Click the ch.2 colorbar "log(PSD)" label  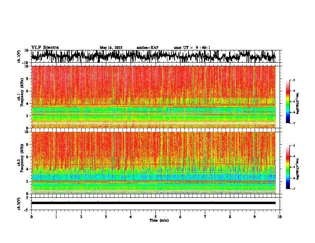(x=297, y=169)
